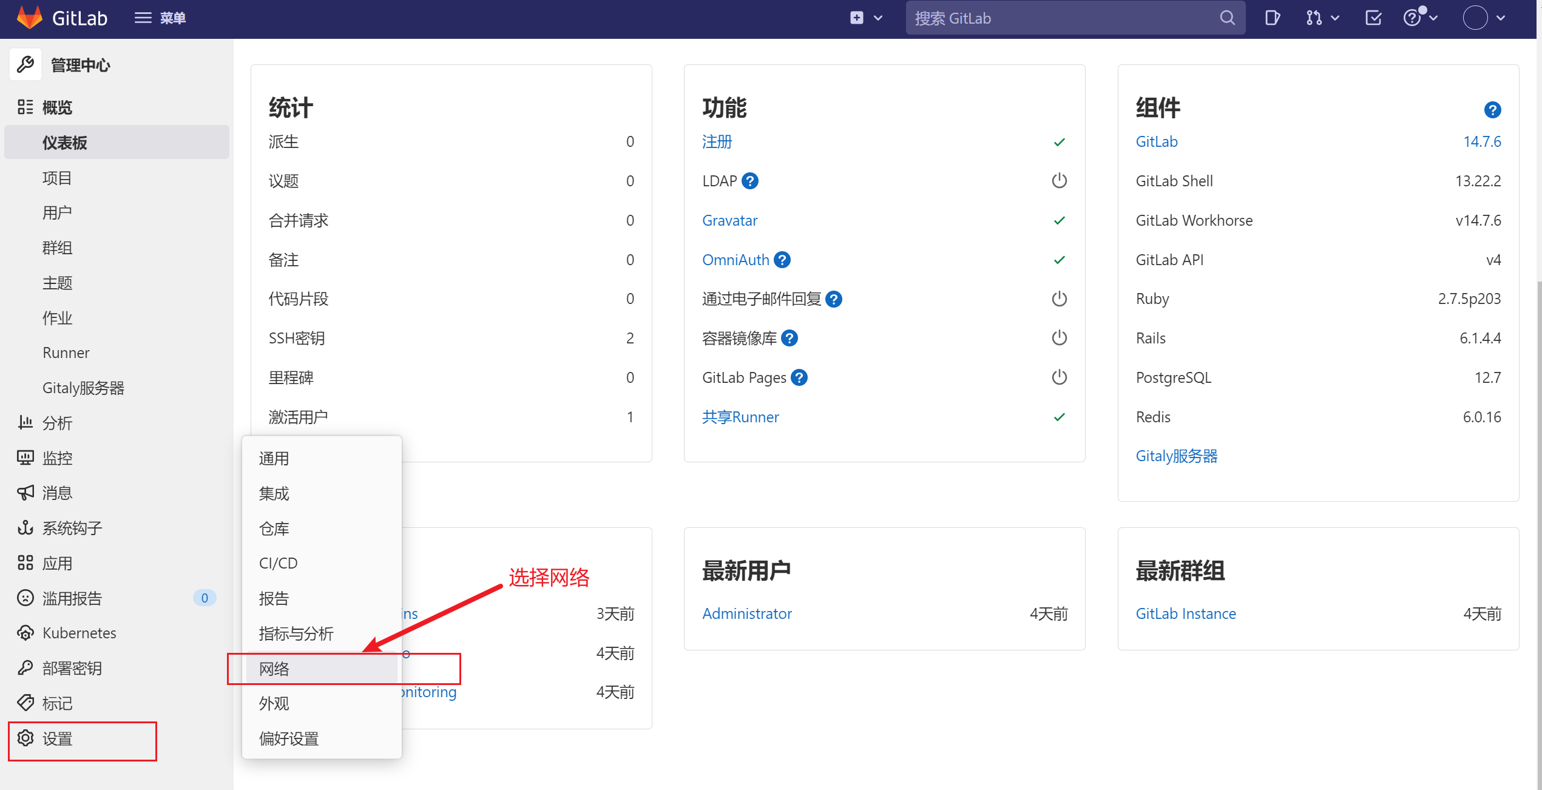Viewport: 1542px width, 790px height.
Task: Open the issues icon in top bar
Action: point(1272,18)
